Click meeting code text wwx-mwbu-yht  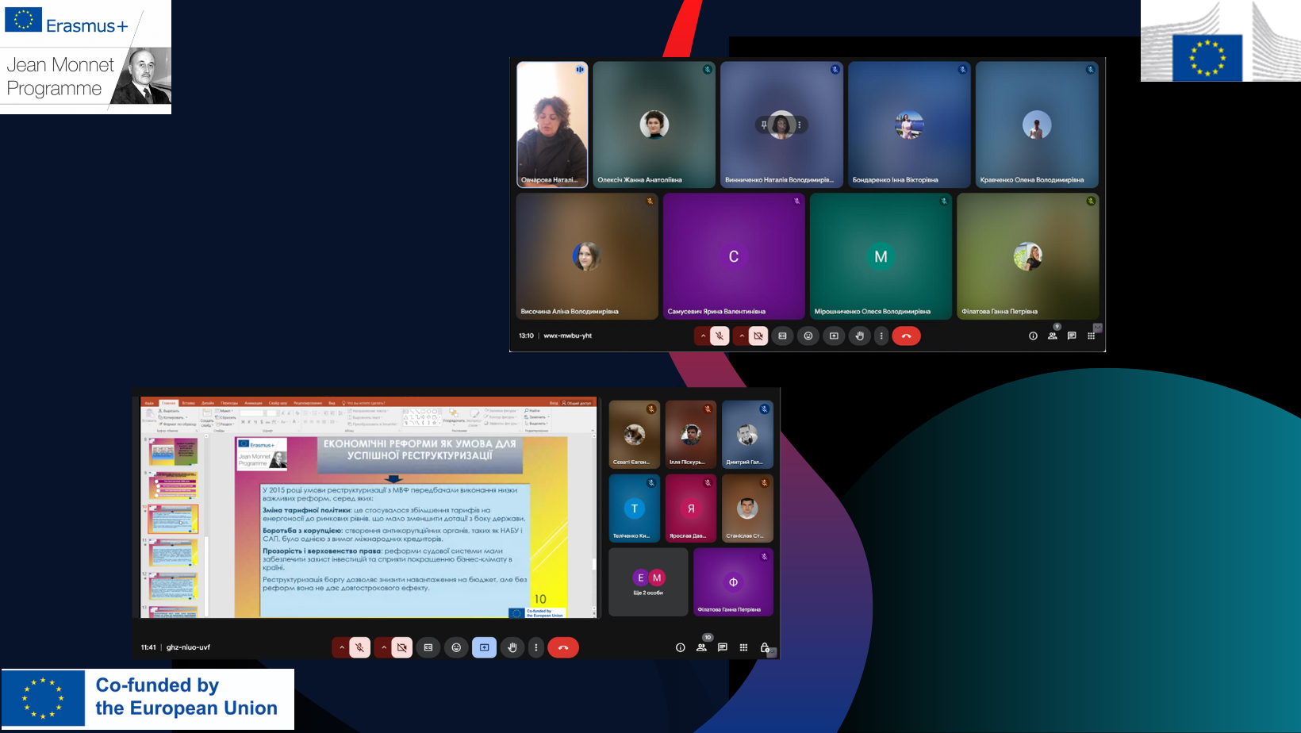coord(568,336)
